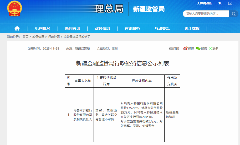Share via the Weibo icon
240x145 pixels.
click(x=185, y=49)
